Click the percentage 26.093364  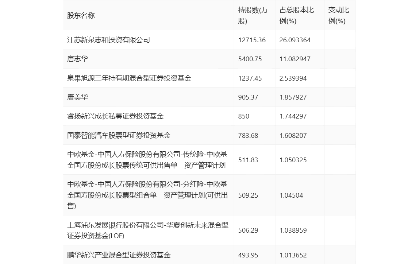click(x=295, y=40)
